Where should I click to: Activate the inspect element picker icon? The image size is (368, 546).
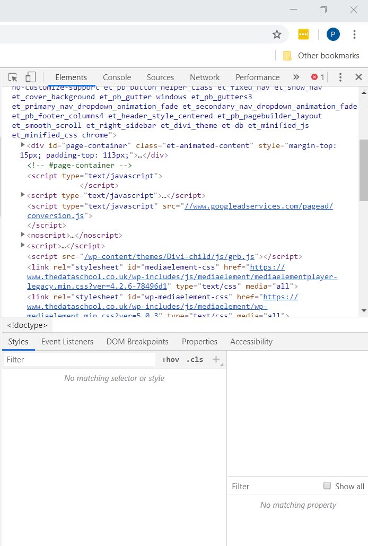tap(13, 77)
